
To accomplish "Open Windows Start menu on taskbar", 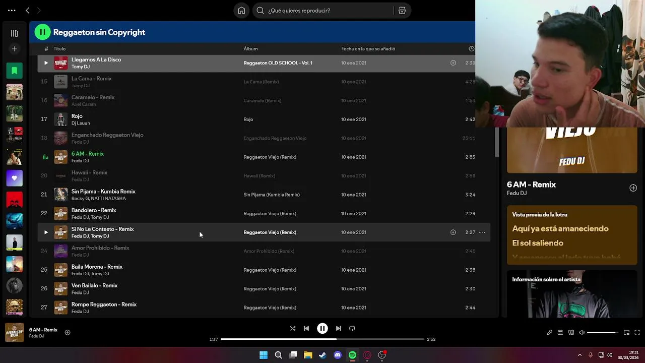I will (264, 355).
